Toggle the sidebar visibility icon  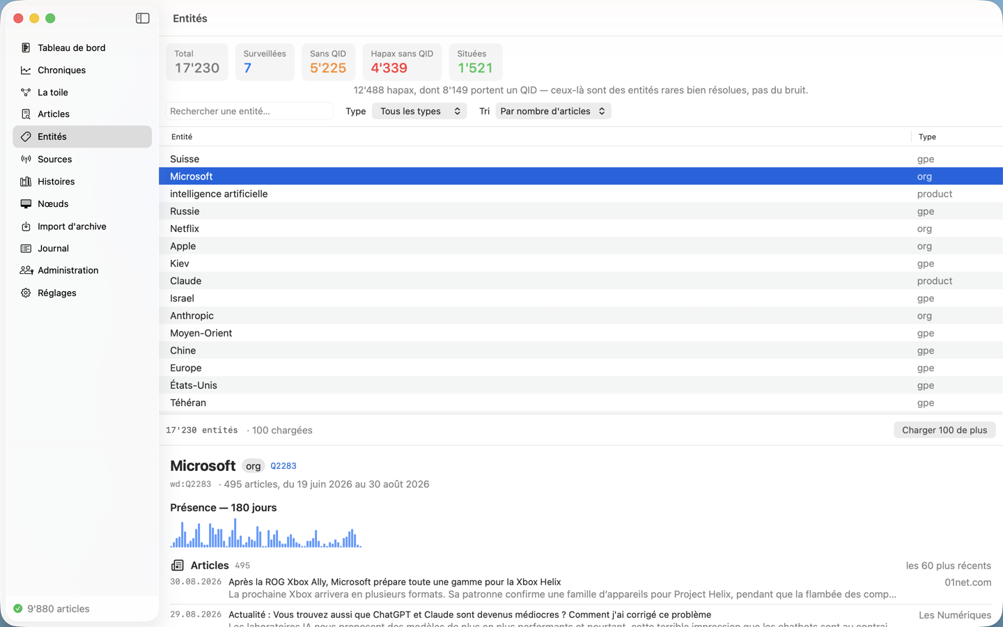click(143, 19)
